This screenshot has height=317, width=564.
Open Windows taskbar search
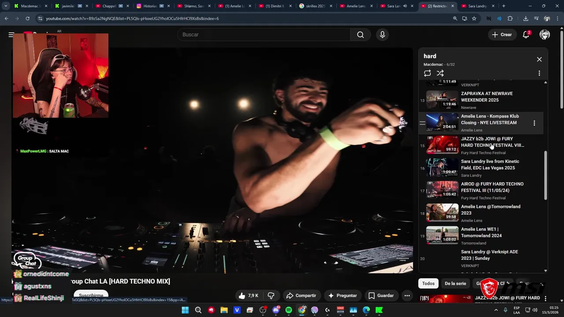(x=198, y=310)
